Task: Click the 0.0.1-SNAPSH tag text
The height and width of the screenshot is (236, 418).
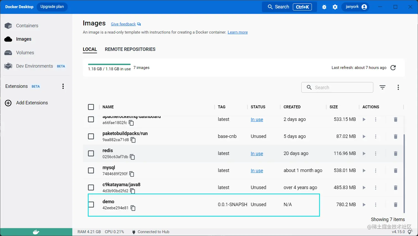Action: coord(232,205)
